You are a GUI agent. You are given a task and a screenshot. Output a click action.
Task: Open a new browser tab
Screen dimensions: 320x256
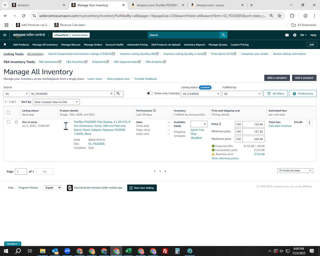click(x=251, y=5)
